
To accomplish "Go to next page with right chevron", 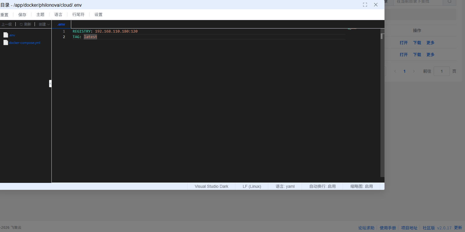I will 414,71.
